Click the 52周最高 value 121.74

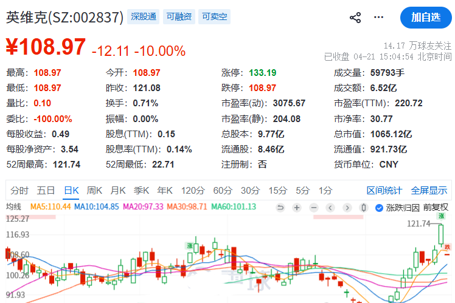(x=66, y=165)
